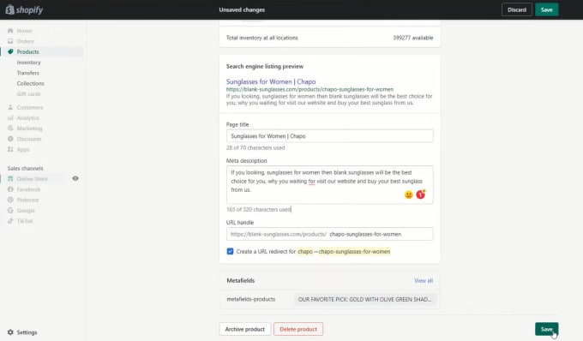Open Customers in the sidebar
The image size is (583, 341).
tap(30, 107)
